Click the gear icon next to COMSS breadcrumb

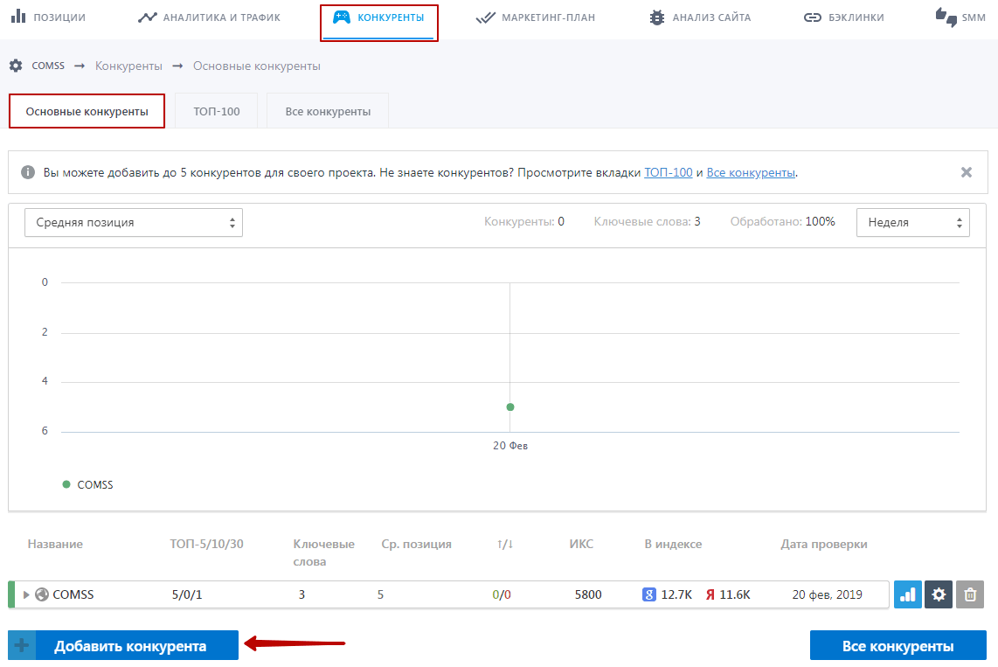[x=16, y=66]
